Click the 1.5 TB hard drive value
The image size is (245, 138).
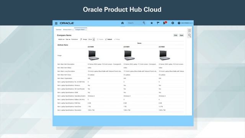160,107
